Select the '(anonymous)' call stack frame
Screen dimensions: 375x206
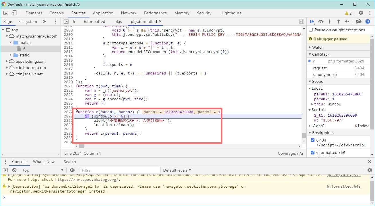(x=338, y=74)
